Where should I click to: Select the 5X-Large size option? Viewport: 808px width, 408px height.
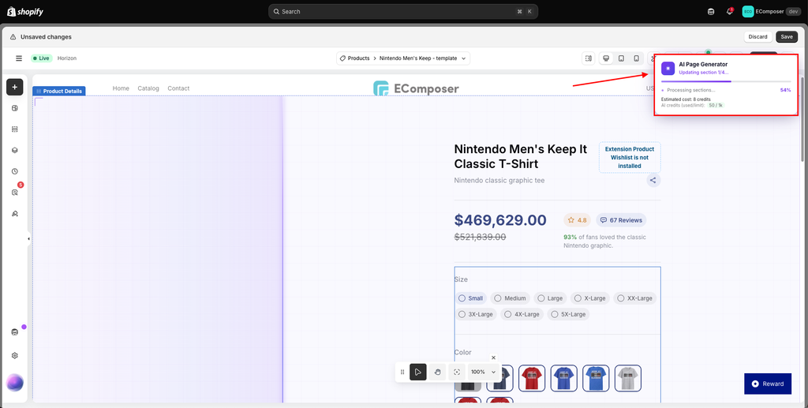click(x=568, y=314)
